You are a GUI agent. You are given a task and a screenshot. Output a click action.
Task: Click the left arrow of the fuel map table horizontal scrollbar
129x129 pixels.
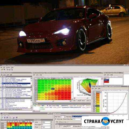tap(35, 101)
